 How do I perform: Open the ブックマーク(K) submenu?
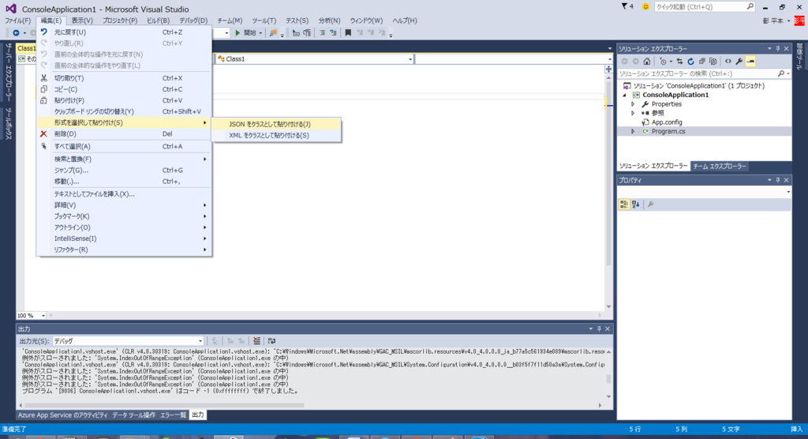click(124, 216)
